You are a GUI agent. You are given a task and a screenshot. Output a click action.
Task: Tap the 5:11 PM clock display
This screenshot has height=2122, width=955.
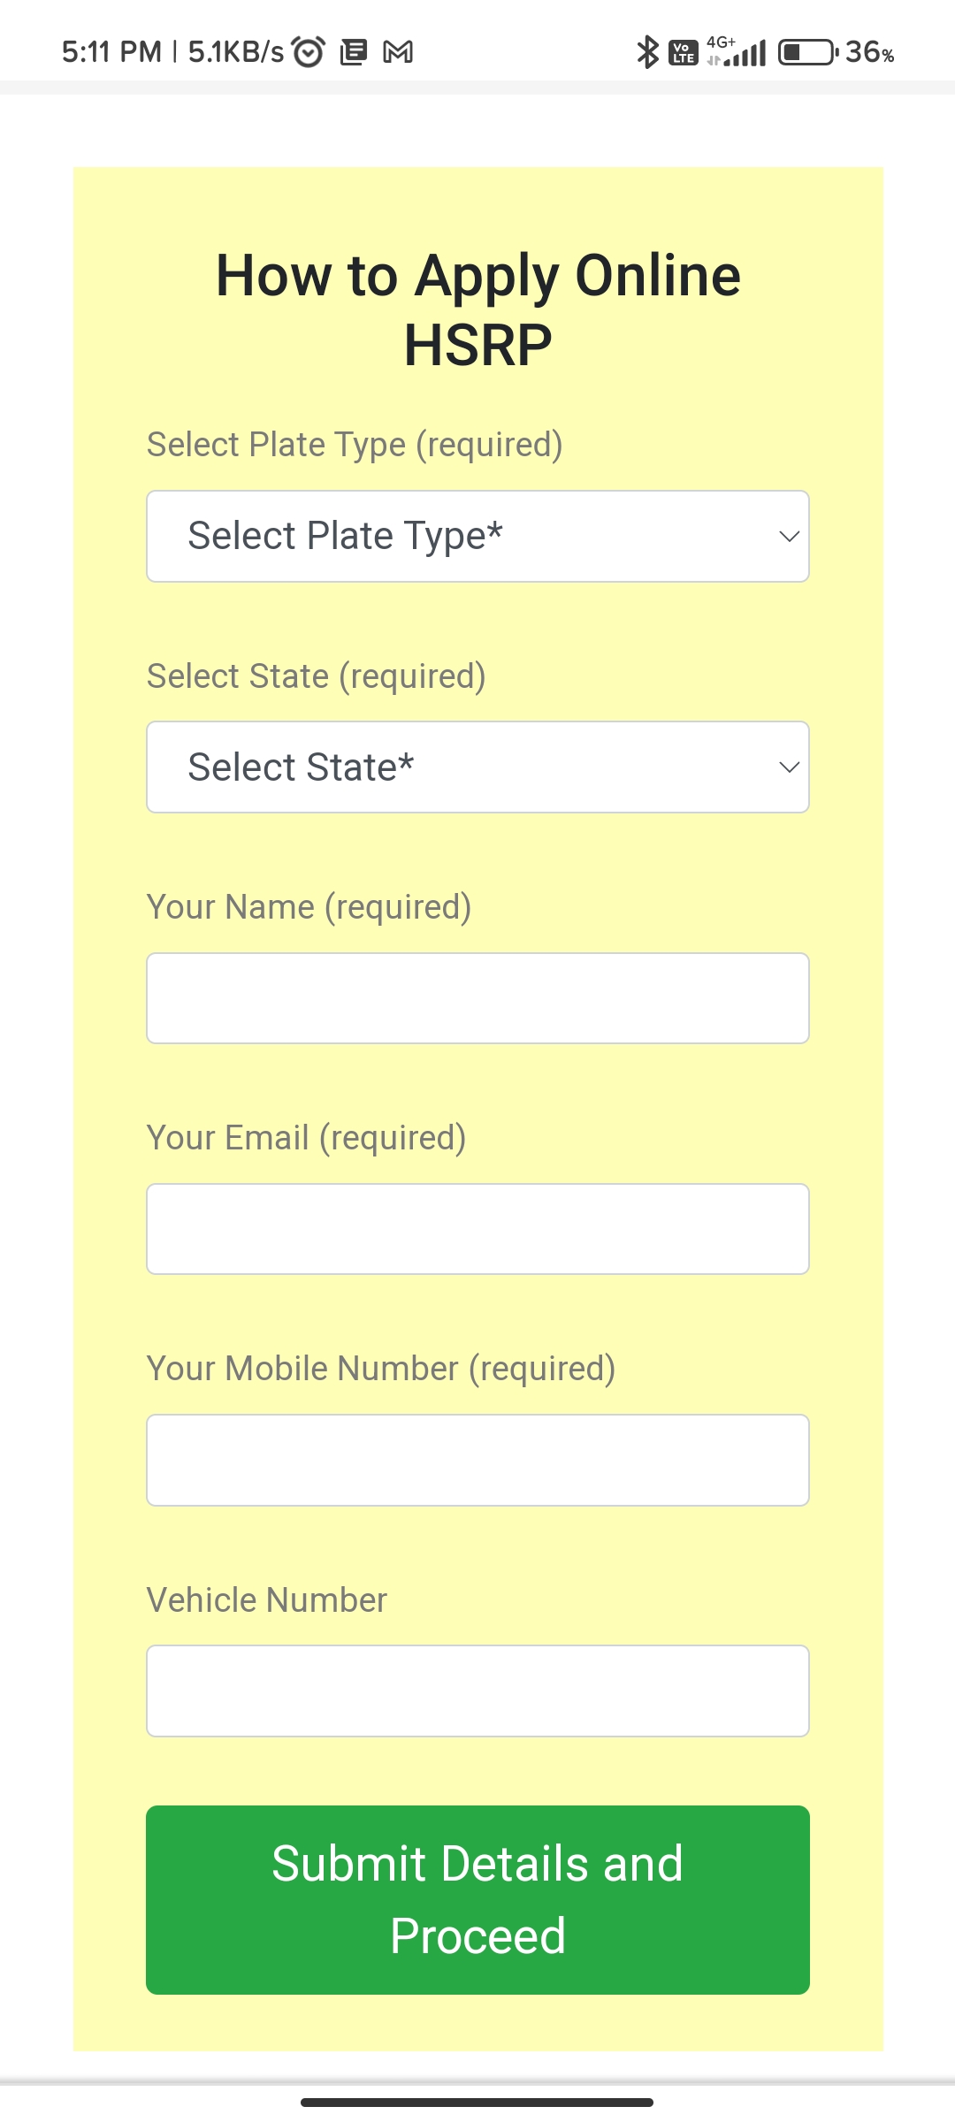[111, 52]
